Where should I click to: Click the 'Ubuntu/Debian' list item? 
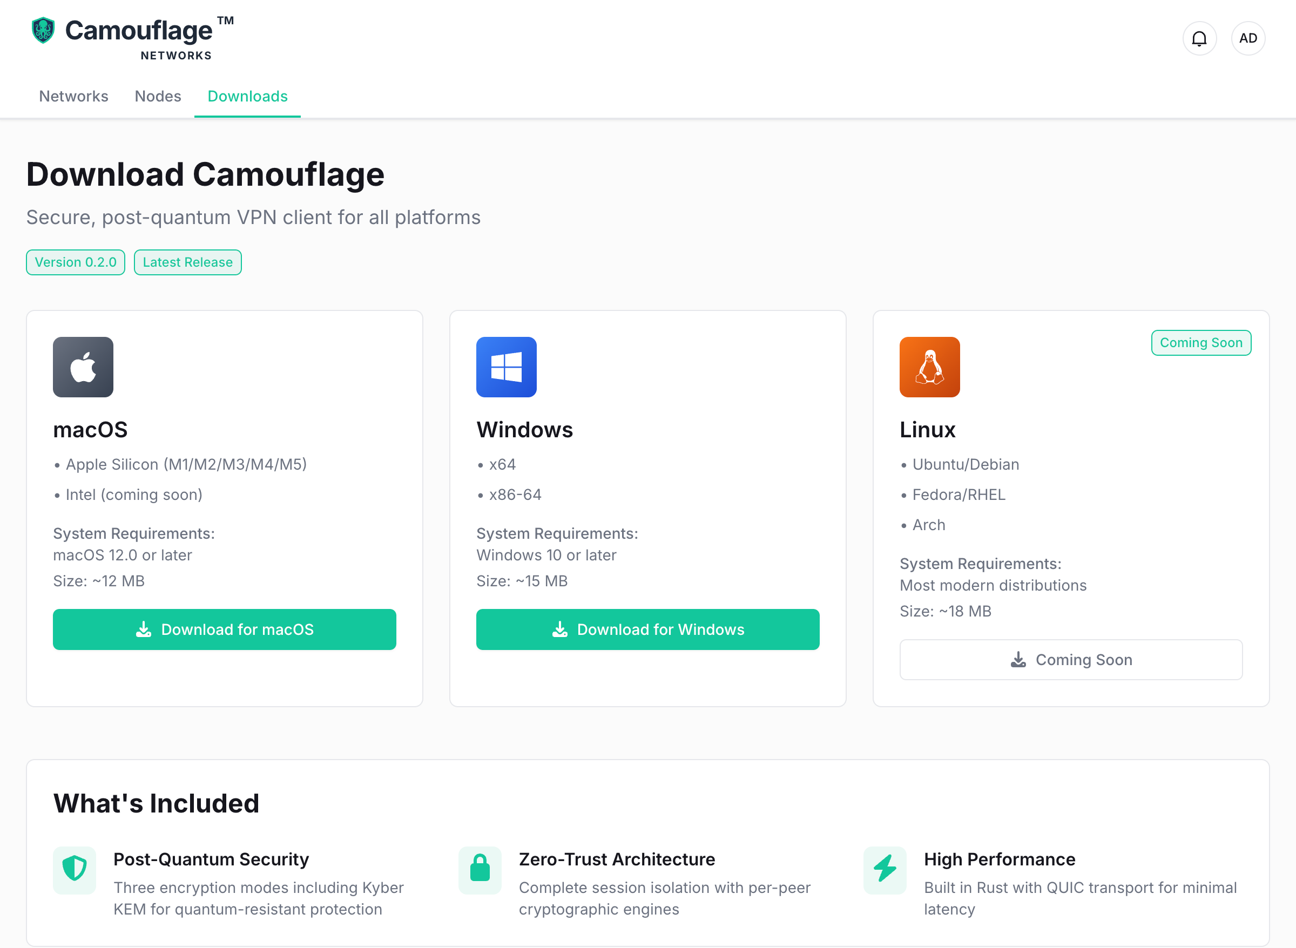coord(966,464)
